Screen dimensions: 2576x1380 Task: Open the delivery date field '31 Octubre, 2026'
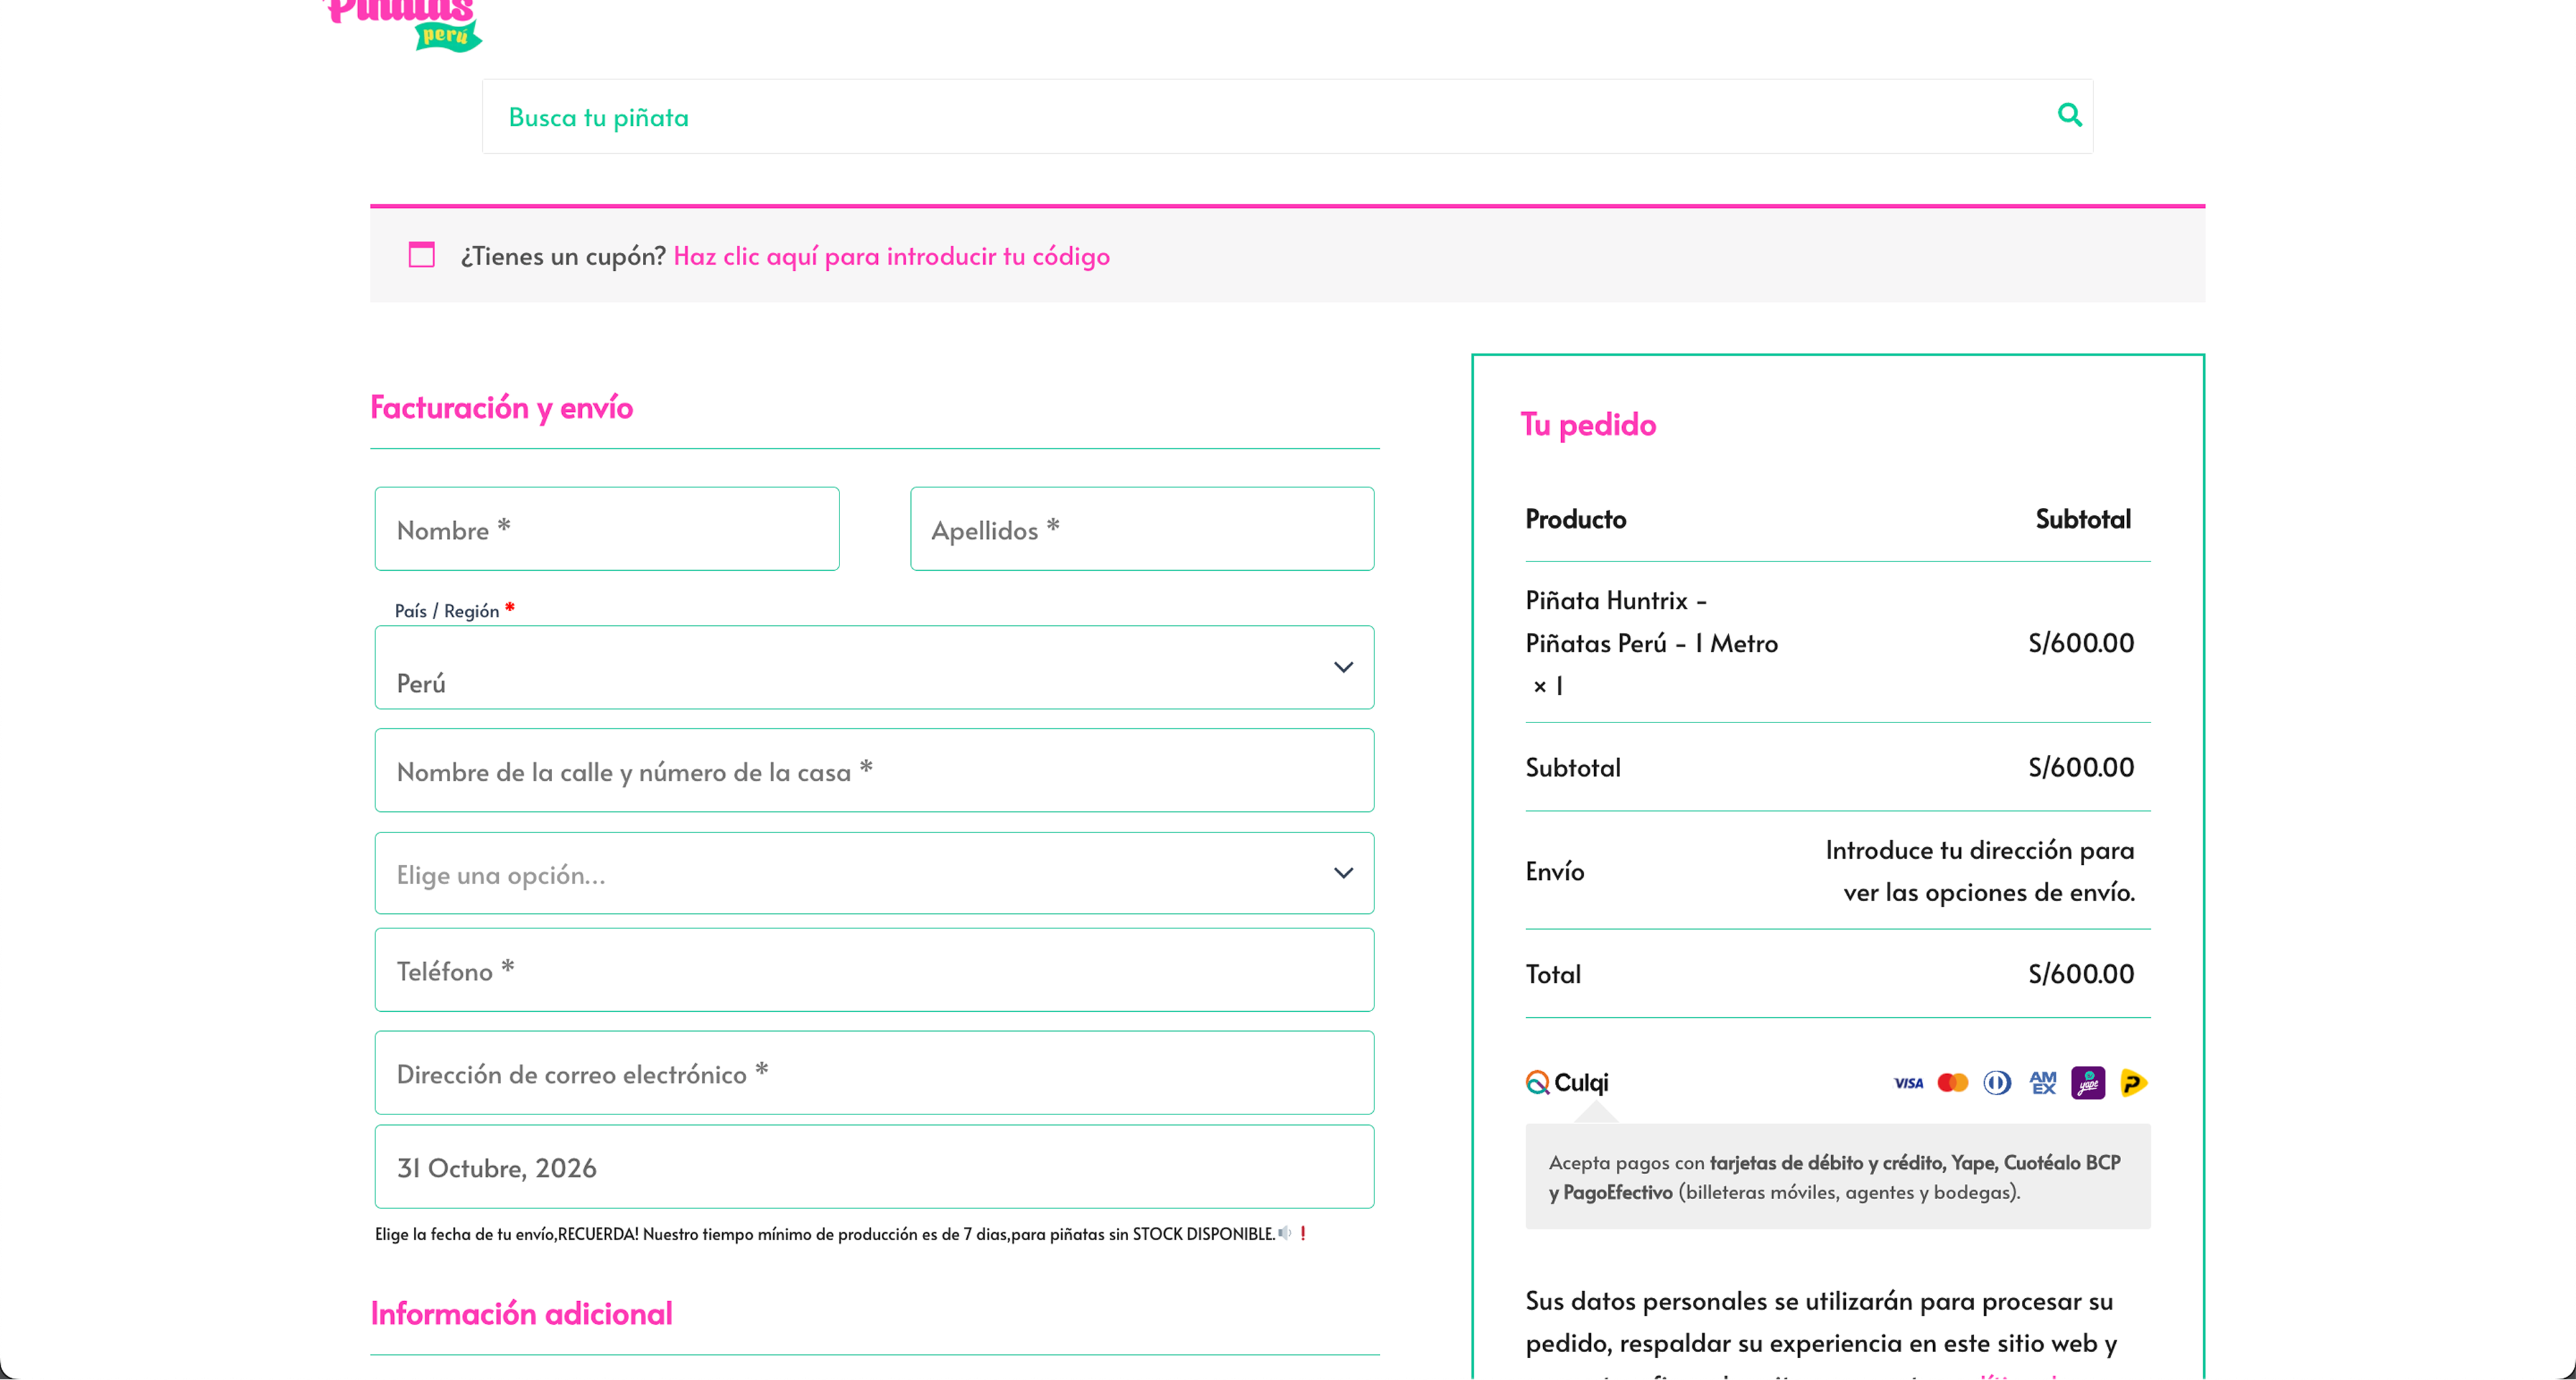[x=874, y=1167]
